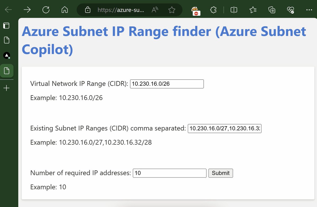Toggle split screen view icon
317x207 pixels.
point(234,10)
